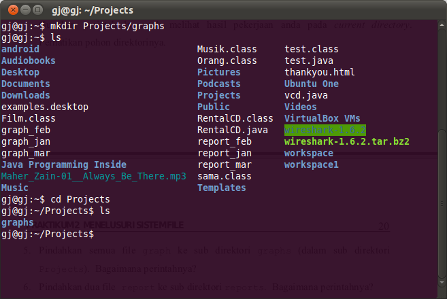
Task: Click the thankyou.html file name
Action: click(x=320, y=72)
